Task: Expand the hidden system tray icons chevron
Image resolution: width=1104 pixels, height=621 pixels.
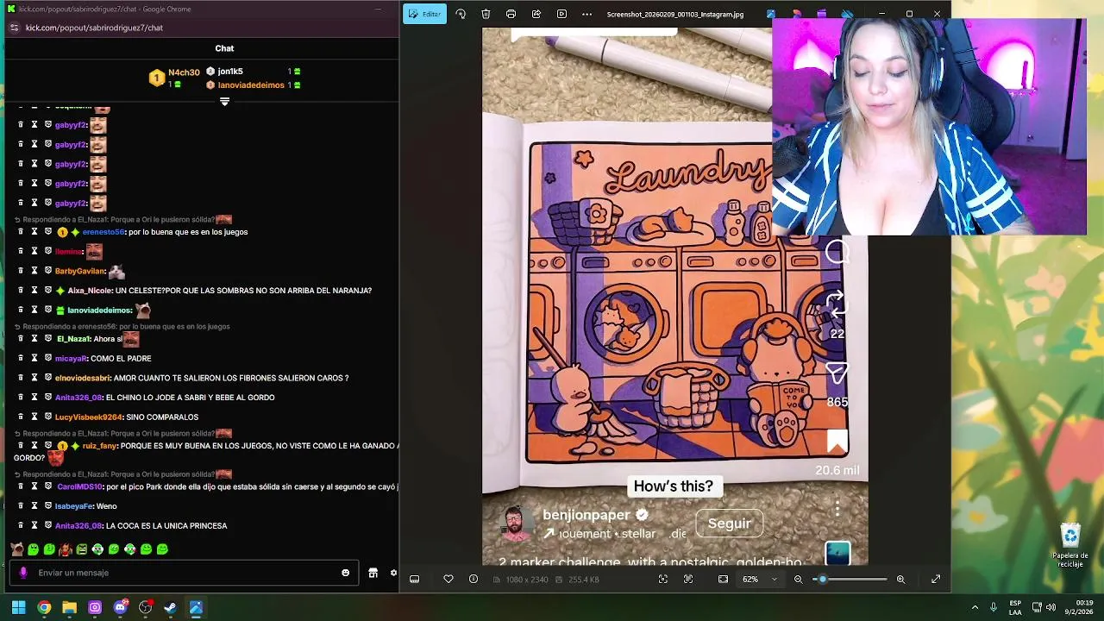Action: click(x=975, y=607)
